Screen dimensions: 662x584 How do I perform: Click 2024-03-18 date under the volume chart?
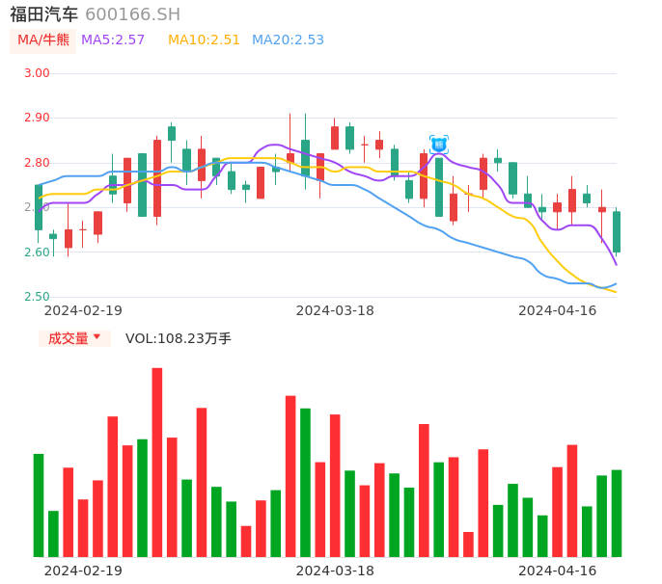click(335, 571)
